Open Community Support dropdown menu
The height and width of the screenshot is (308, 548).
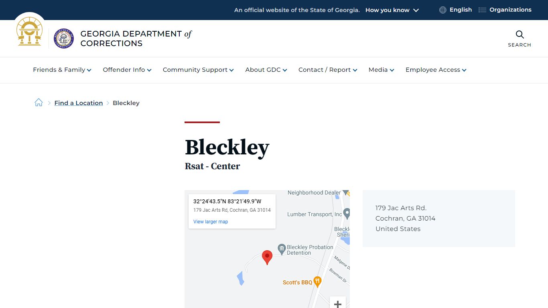[x=198, y=70]
